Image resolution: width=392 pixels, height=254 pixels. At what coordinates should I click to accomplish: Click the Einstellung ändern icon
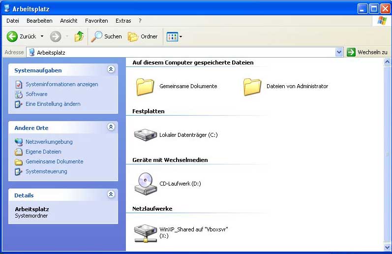click(x=19, y=104)
